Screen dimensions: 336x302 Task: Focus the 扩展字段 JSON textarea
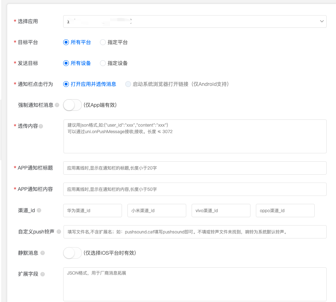coord(195,284)
